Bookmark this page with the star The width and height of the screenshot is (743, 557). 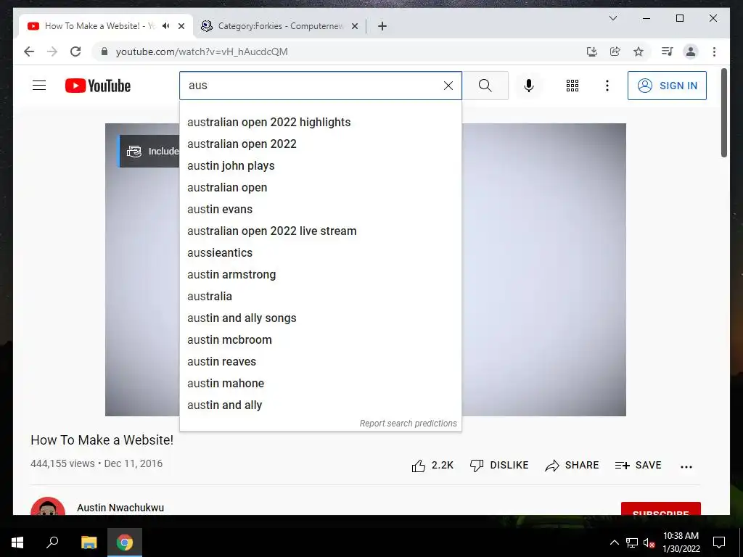click(639, 51)
